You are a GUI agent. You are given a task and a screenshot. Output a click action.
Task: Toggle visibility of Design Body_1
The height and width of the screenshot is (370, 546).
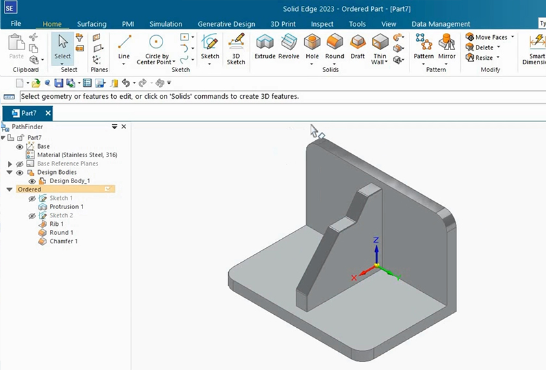point(32,181)
